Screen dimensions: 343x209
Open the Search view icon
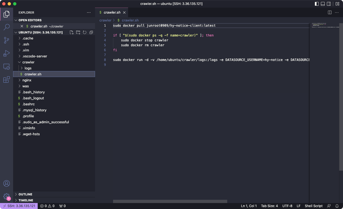tap(7, 27)
